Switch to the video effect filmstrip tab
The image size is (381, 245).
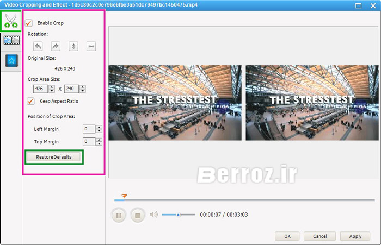[x=11, y=40]
